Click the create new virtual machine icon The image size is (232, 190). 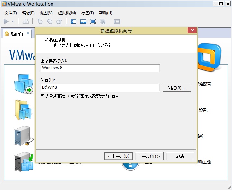(x=24, y=84)
